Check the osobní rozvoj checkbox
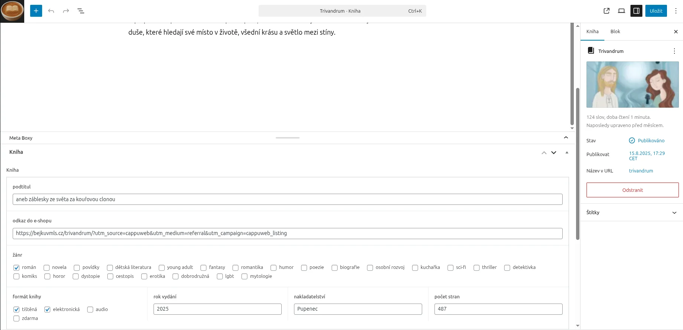The width and height of the screenshot is (683, 330). point(370,267)
